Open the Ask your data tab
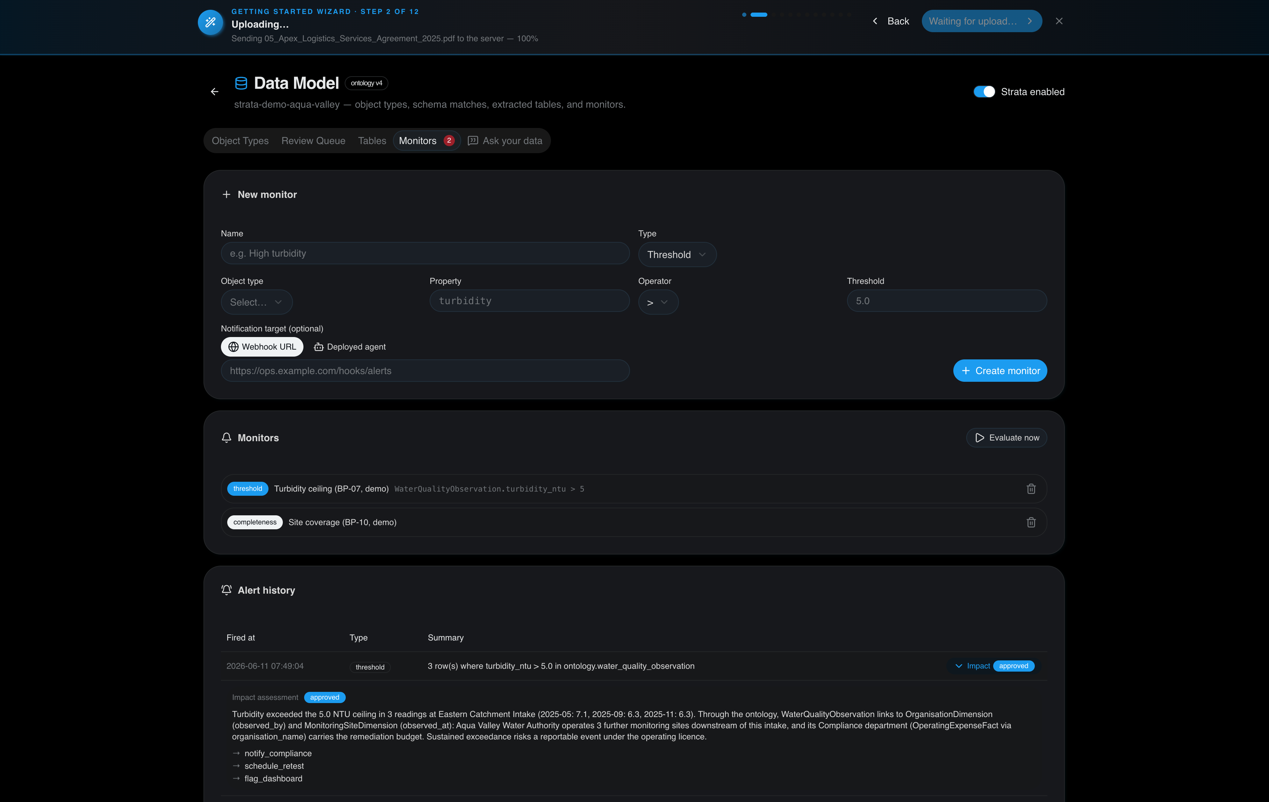This screenshot has height=802, width=1269. tap(505, 141)
